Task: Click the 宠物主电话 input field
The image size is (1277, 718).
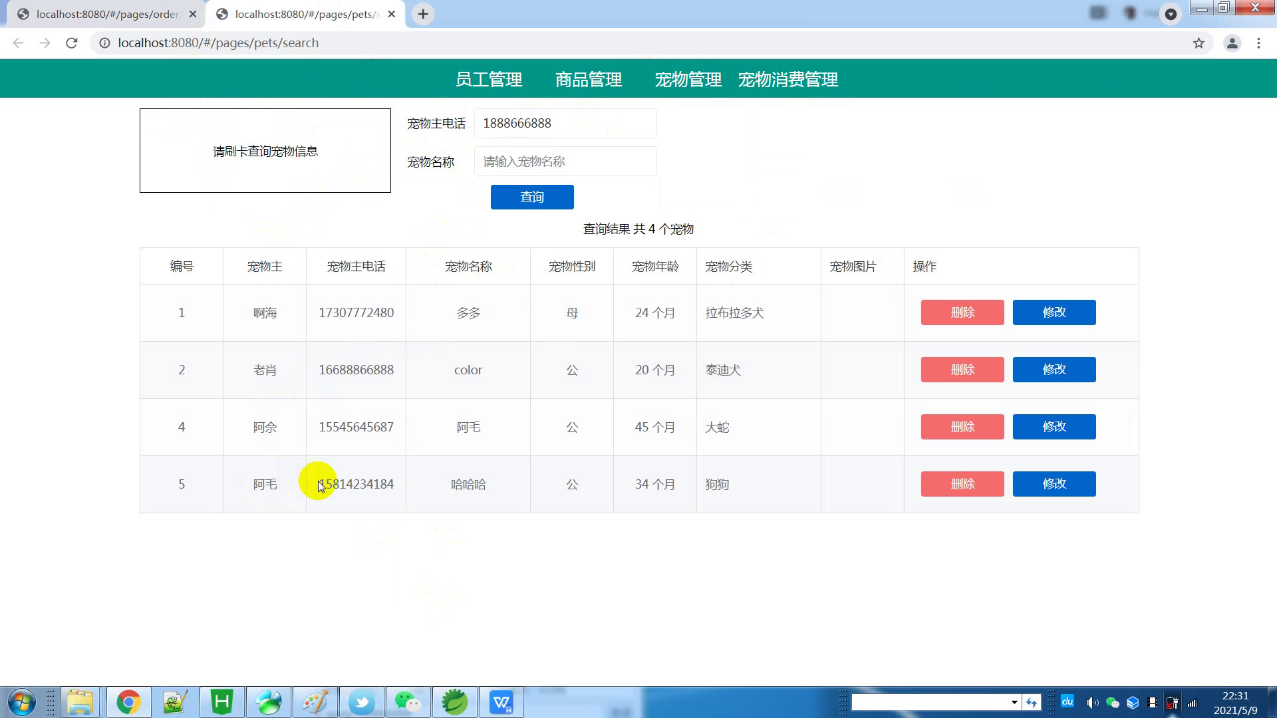Action: (x=565, y=124)
